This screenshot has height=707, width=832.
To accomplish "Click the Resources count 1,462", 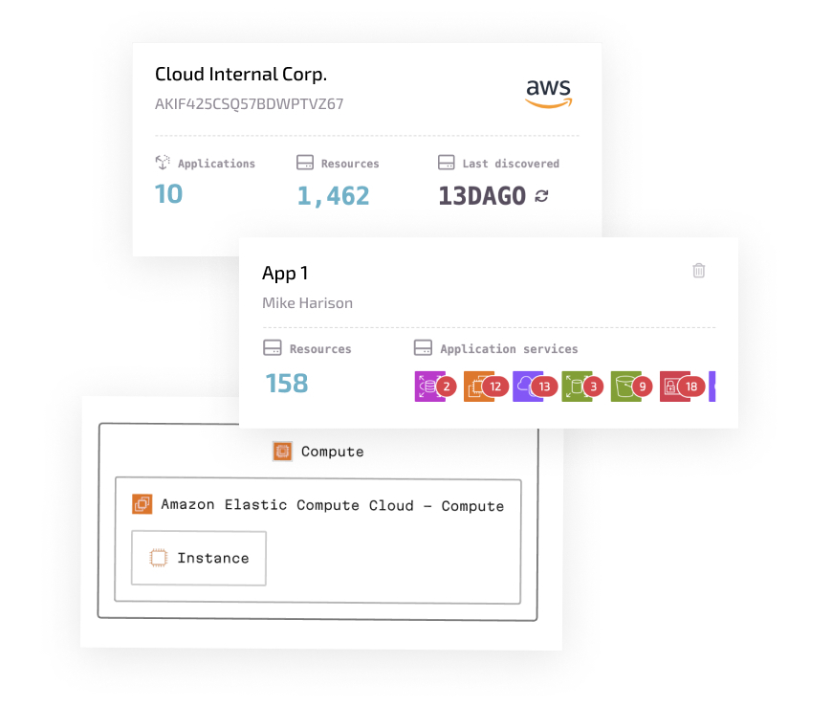I will coord(333,196).
